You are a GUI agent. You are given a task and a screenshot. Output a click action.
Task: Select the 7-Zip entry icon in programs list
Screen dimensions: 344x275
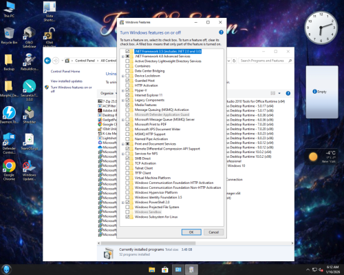click(100, 101)
